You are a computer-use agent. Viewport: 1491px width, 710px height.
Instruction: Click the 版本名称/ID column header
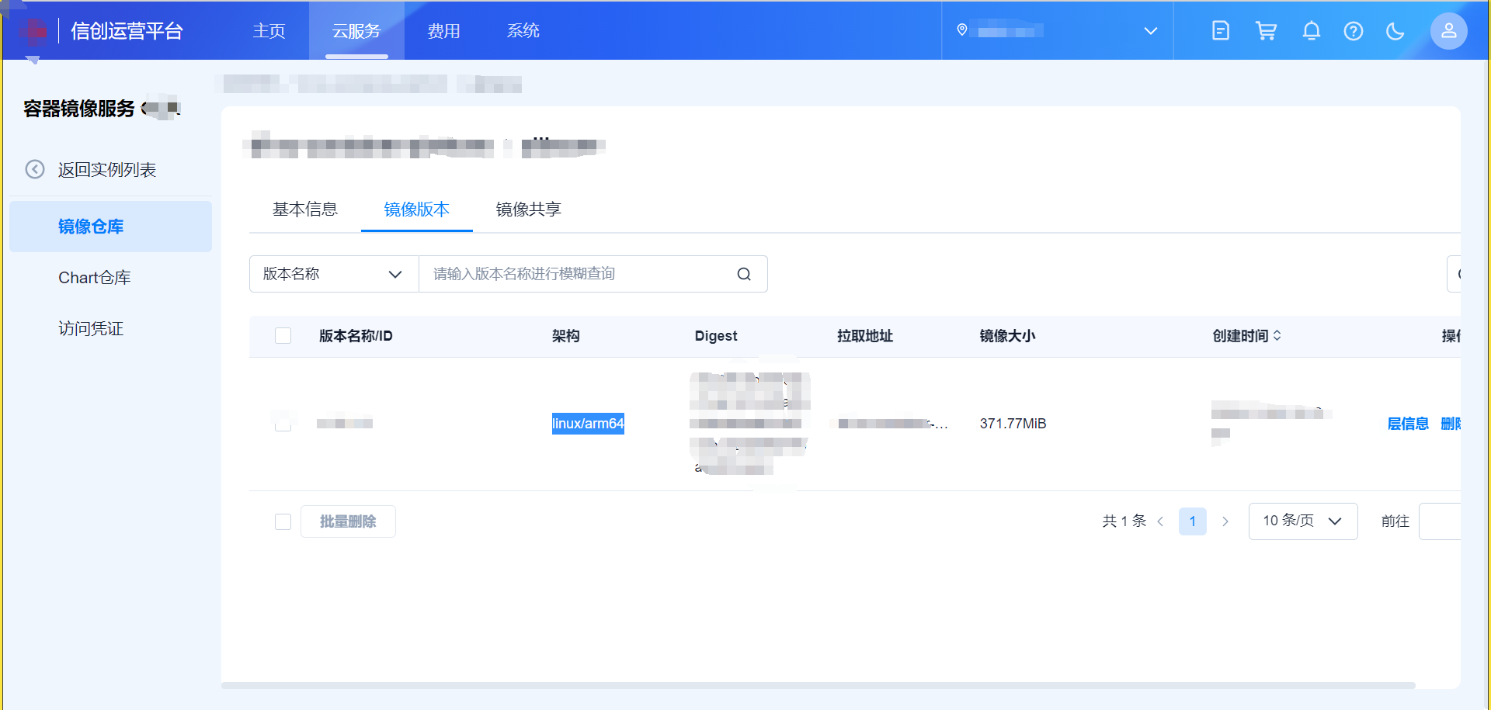click(356, 336)
